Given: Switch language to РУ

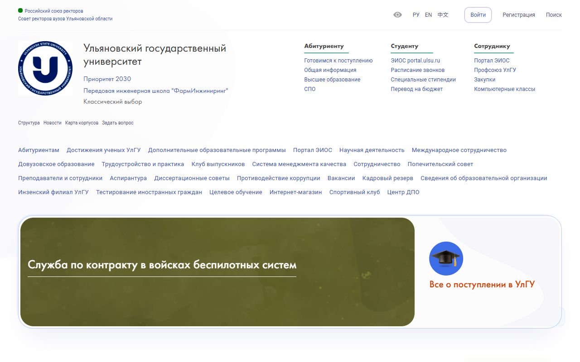Looking at the screenshot, I should click(416, 15).
